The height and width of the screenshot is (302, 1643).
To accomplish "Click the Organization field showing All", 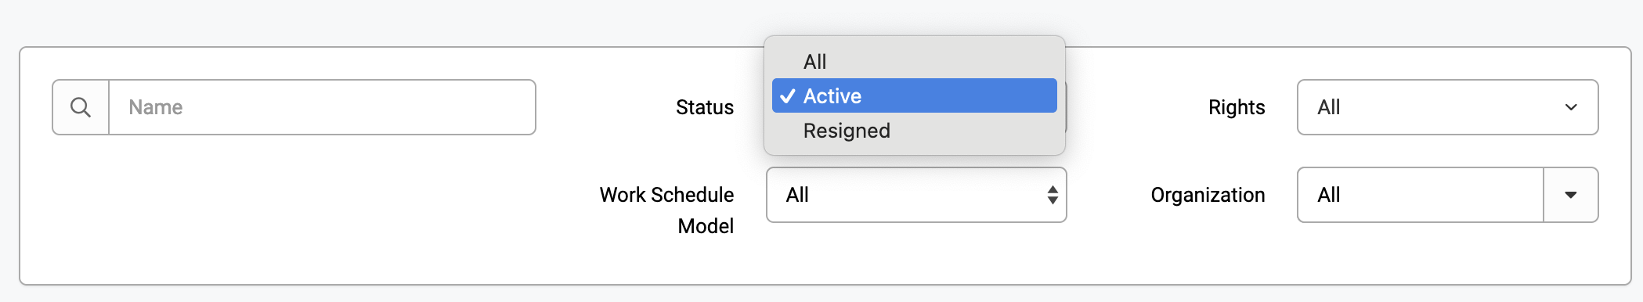I will pyautogui.click(x=1421, y=195).
